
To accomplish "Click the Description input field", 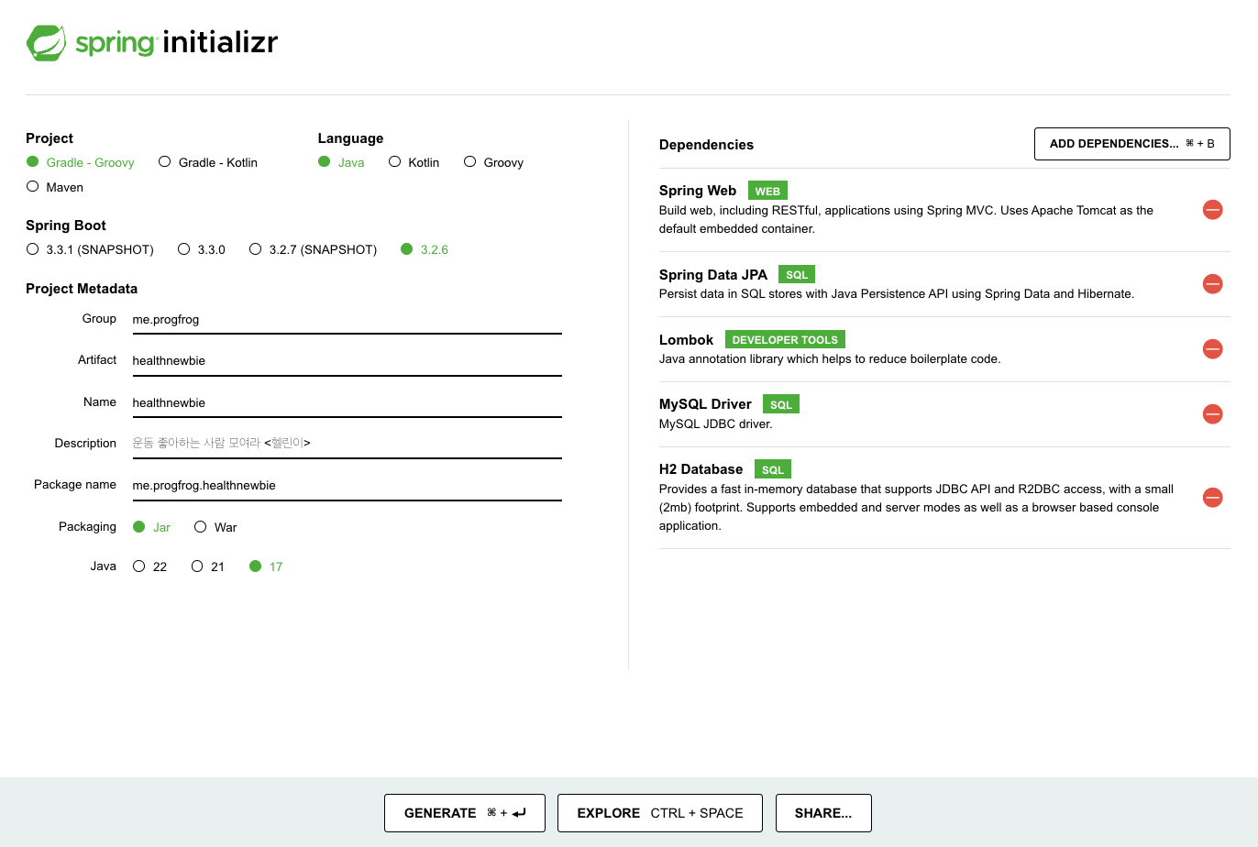I will (347, 444).
